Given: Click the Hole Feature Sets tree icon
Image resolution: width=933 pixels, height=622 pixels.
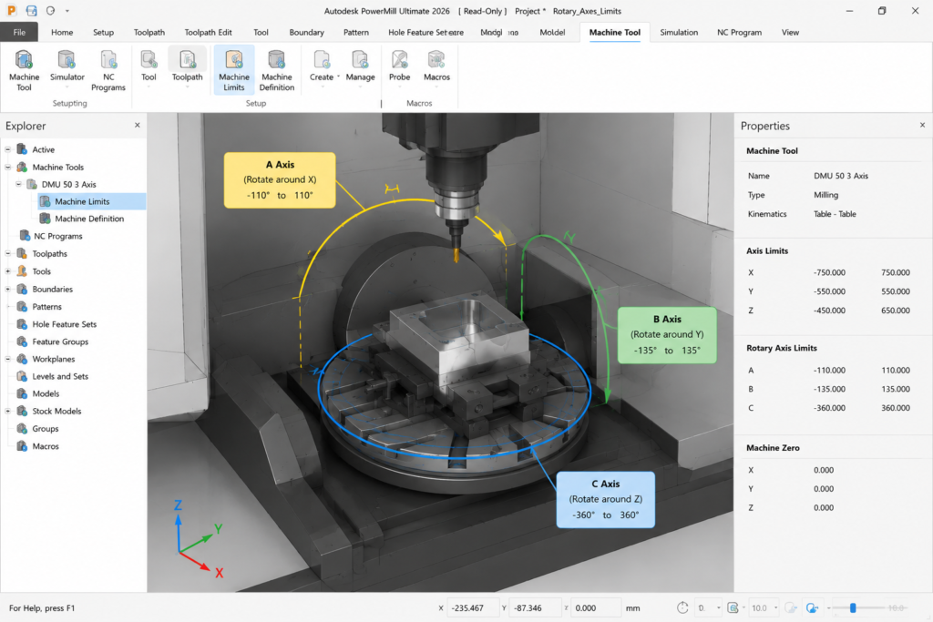Looking at the screenshot, I should pyautogui.click(x=22, y=324).
